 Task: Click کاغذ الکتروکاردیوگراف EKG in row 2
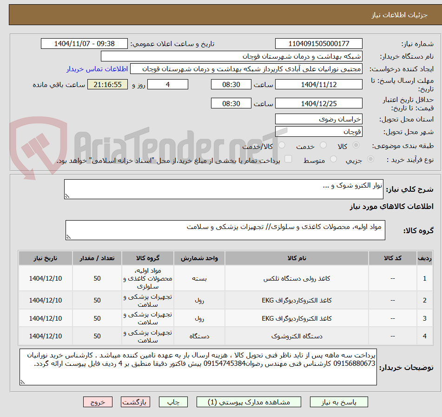pos(297,300)
